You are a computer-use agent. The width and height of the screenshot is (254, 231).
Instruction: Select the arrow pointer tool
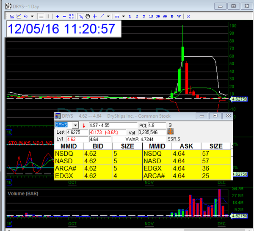tap(81, 16)
